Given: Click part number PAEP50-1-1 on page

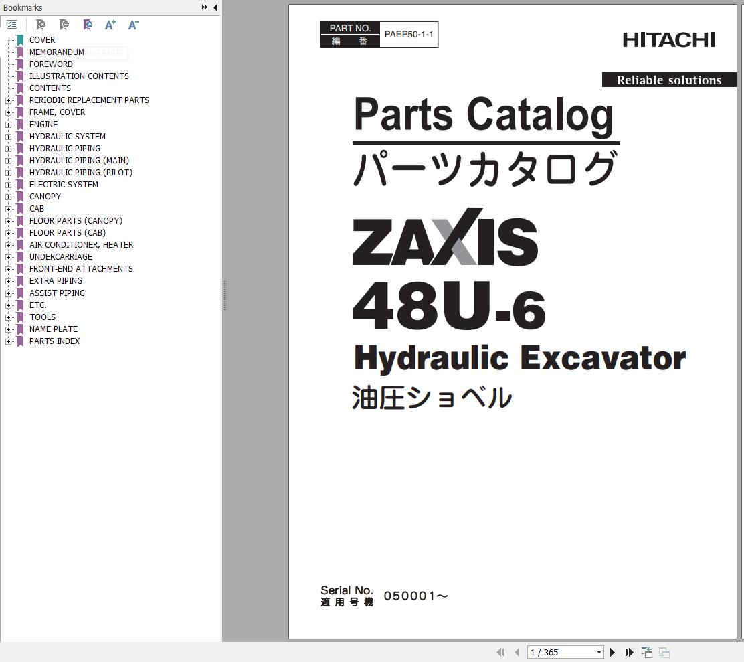Looking at the screenshot, I should click(x=409, y=34).
